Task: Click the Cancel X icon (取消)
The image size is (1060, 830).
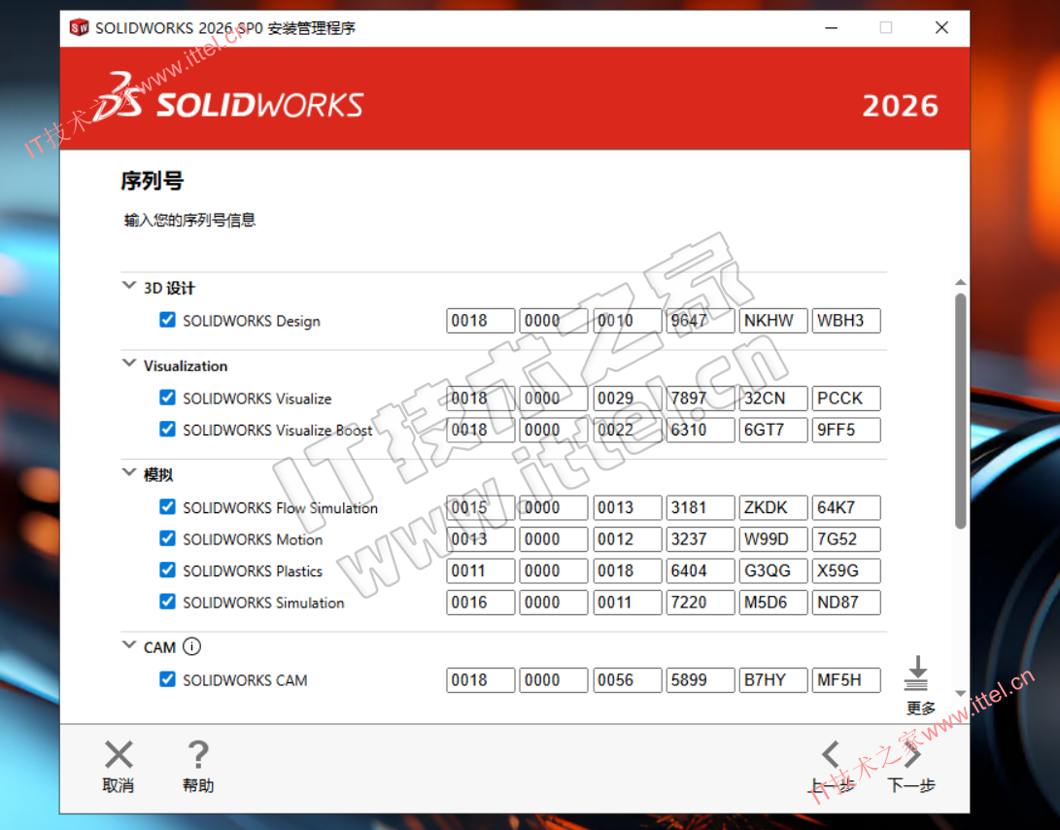Action: pyautogui.click(x=119, y=755)
